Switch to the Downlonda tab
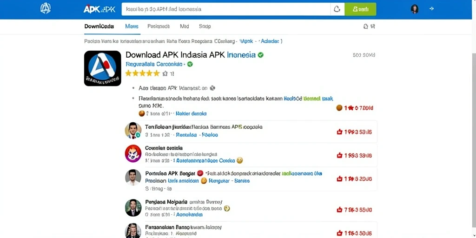The width and height of the screenshot is (476, 238). coord(99,26)
